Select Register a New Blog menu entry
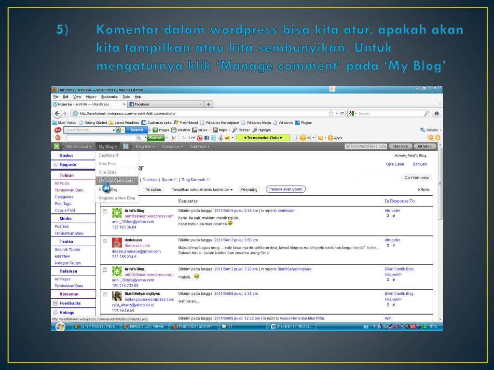The height and width of the screenshot is (370, 494). click(x=117, y=198)
